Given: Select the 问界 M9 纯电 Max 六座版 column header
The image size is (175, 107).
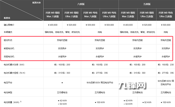Looking at the screenshot, I should click(x=90, y=15).
